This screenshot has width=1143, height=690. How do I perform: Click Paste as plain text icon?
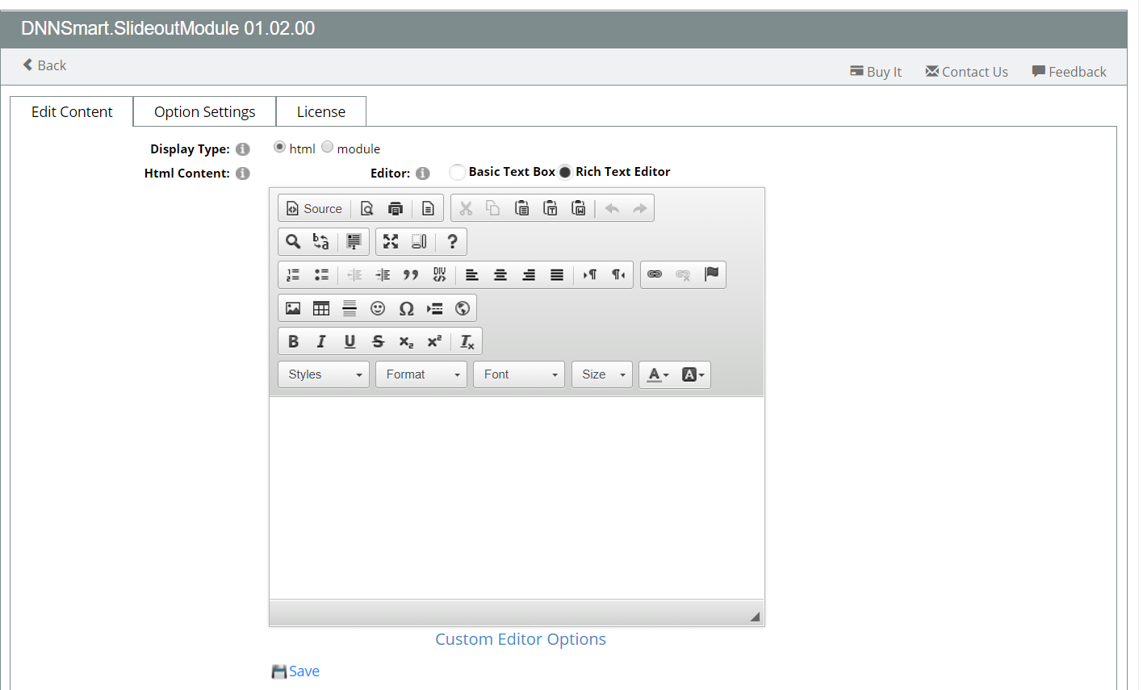[x=551, y=208]
